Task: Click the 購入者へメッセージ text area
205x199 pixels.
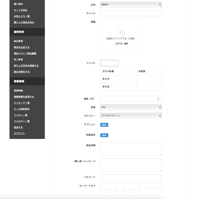Action: coord(131,165)
